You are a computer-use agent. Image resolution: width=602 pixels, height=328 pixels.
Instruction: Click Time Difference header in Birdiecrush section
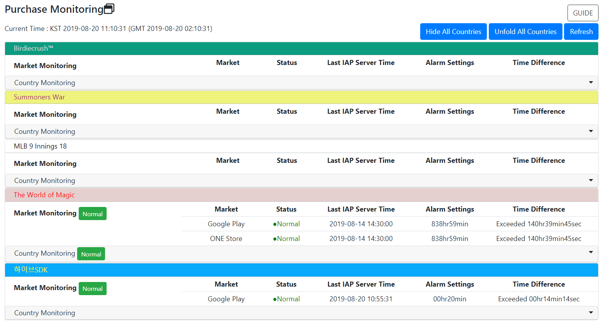(539, 63)
